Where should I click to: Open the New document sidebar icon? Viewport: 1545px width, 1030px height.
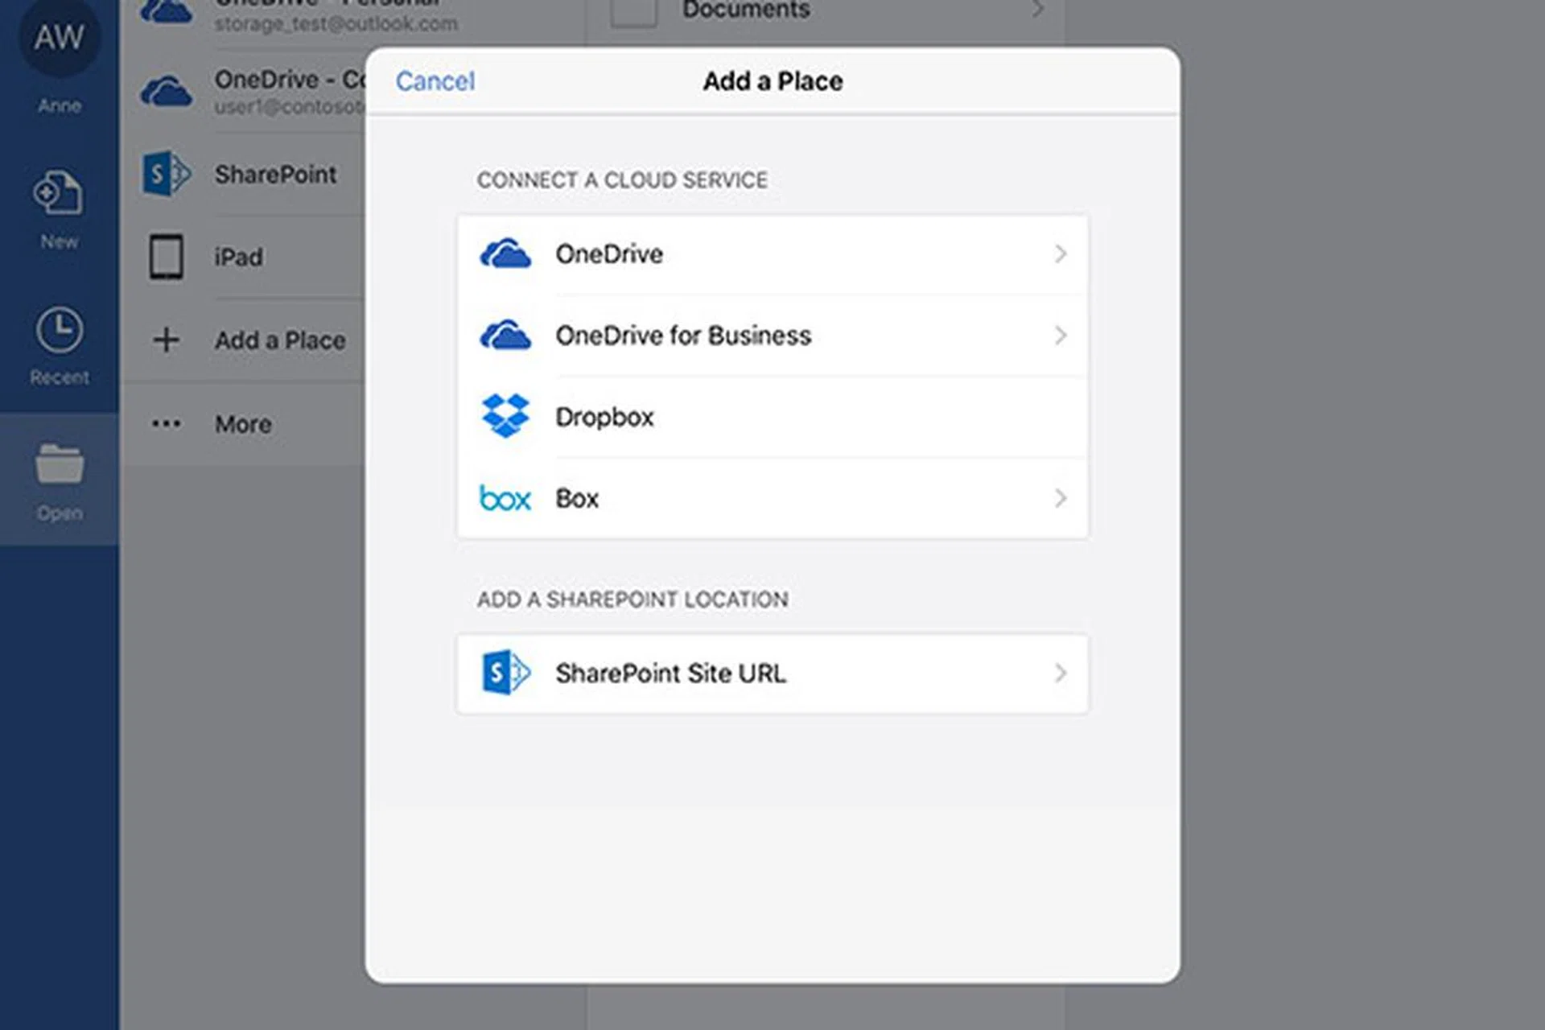point(59,194)
